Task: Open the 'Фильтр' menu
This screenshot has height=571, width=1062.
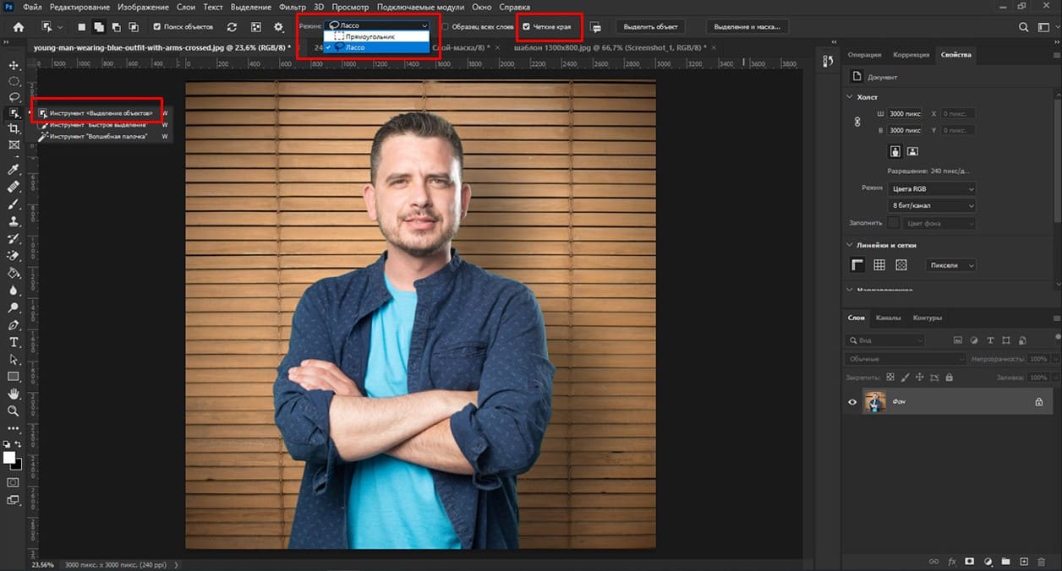Action: tap(293, 7)
